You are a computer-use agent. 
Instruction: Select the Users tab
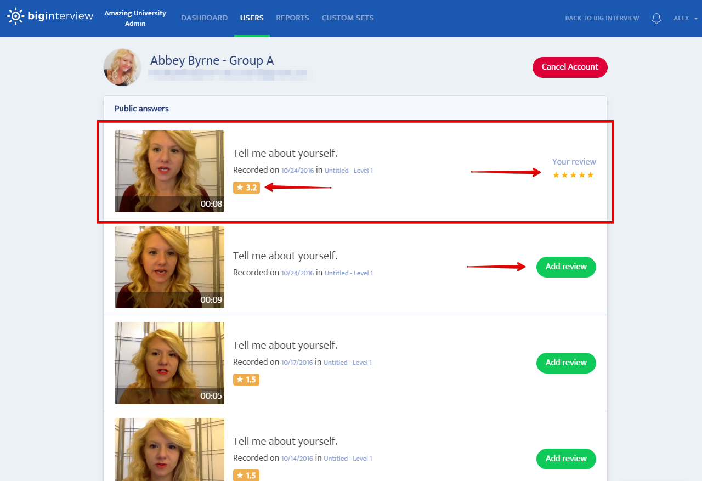[x=252, y=18]
